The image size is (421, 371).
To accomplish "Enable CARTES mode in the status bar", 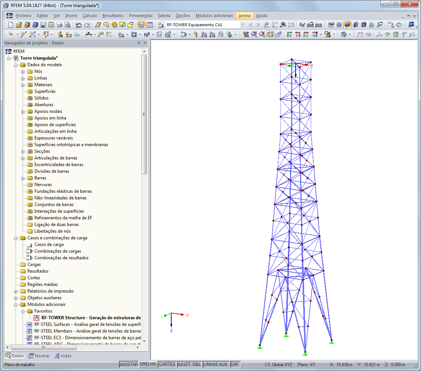I will [167, 364].
